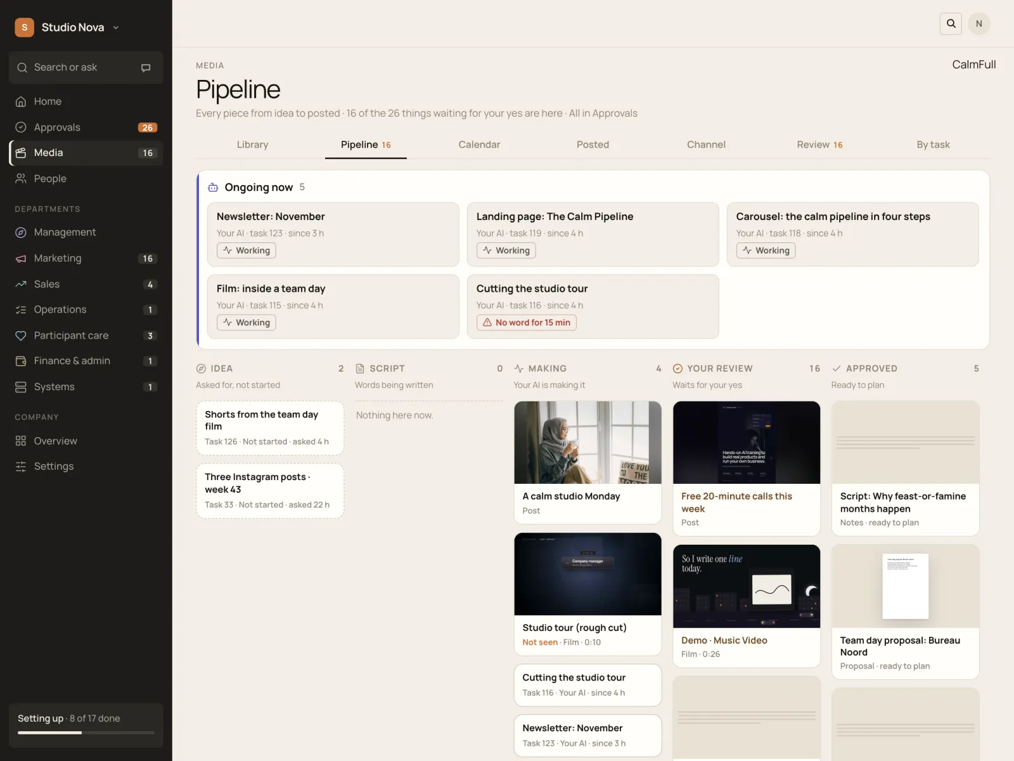The width and height of the screenshot is (1014, 761).
Task: Click the Not seen label on Studio tour
Action: [x=540, y=642]
